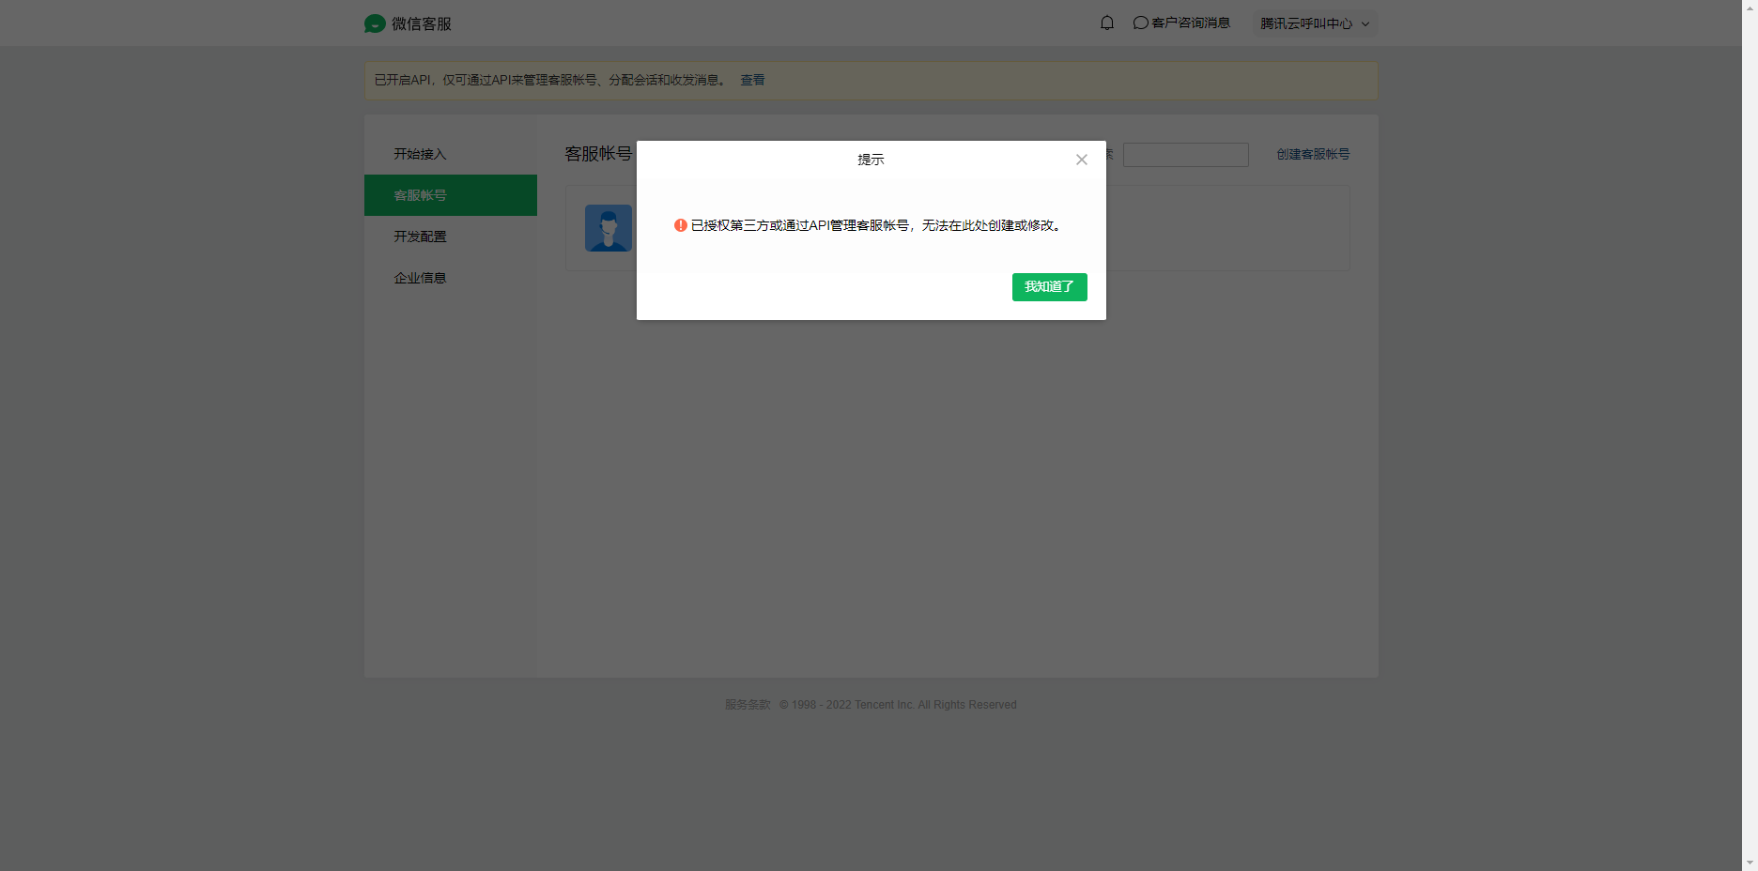Click the 创建客服帐号 link
Screen dimensions: 1758x871
tap(1313, 154)
